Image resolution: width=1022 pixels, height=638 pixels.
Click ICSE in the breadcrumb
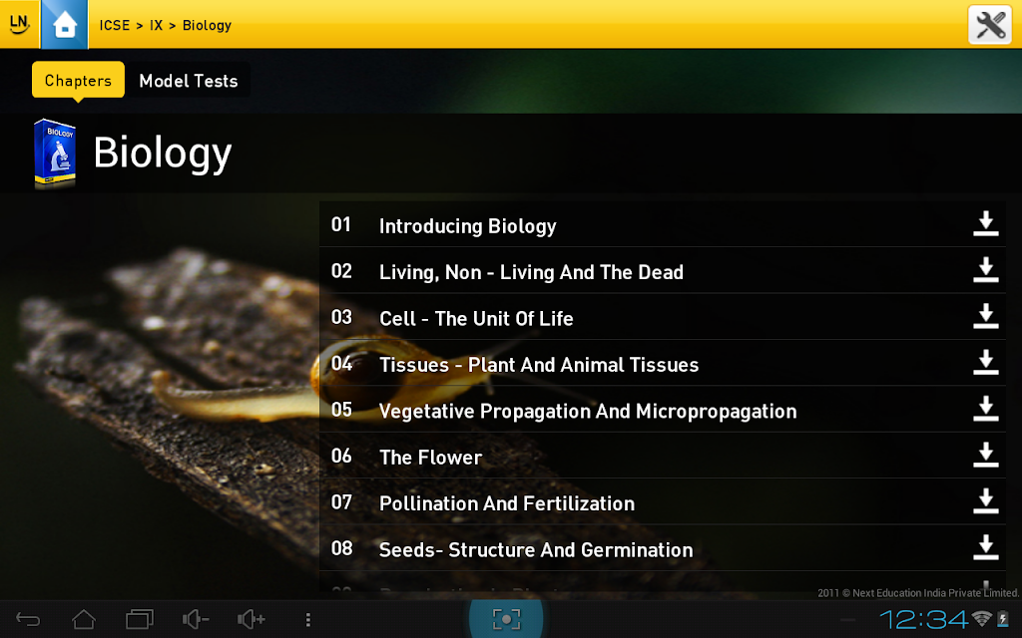(x=115, y=25)
